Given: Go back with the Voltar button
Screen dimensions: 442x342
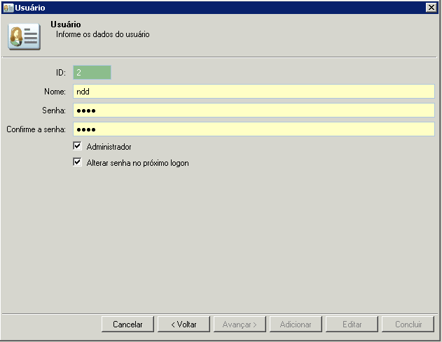Looking at the screenshot, I should (x=184, y=325).
